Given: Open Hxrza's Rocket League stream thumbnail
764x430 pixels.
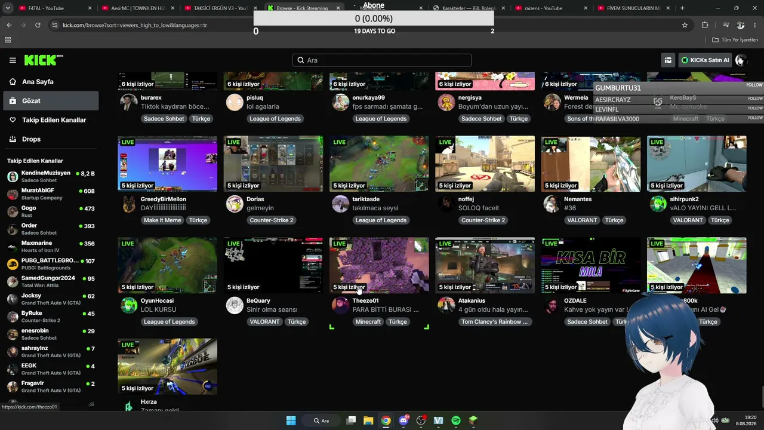Looking at the screenshot, I should pos(168,366).
